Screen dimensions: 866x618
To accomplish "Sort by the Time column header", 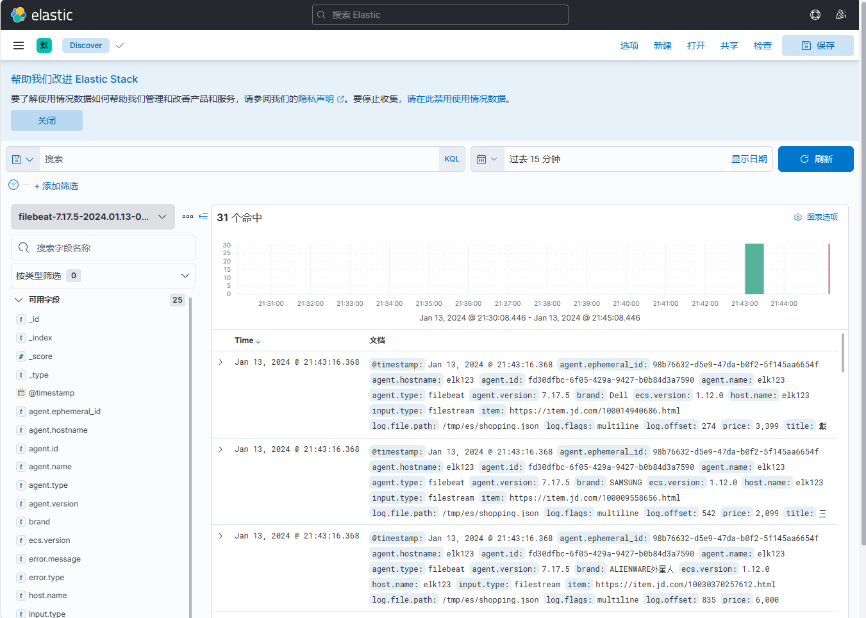I will coord(247,340).
